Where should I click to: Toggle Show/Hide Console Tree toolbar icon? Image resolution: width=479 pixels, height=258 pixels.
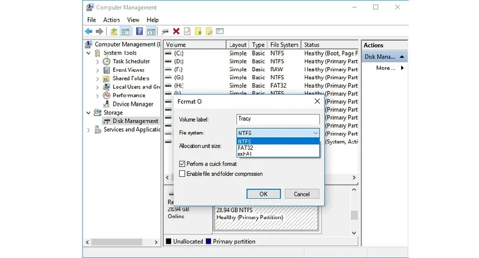click(125, 32)
